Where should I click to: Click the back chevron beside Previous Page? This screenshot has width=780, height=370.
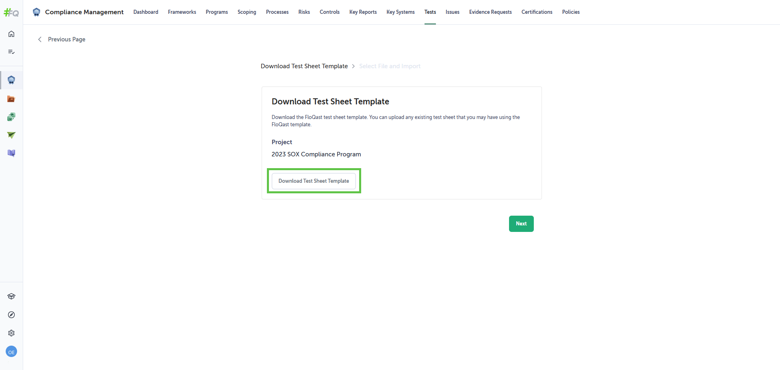[x=40, y=39]
